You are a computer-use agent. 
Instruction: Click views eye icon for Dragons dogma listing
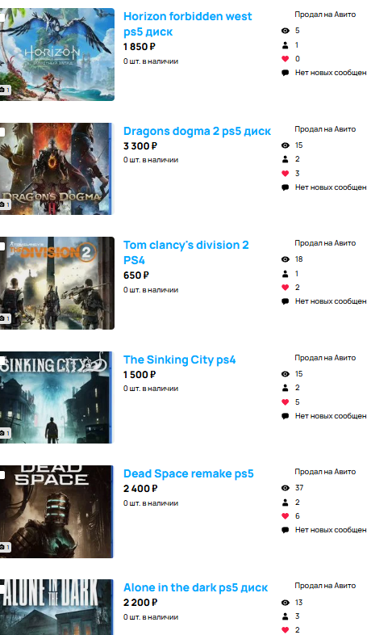286,145
